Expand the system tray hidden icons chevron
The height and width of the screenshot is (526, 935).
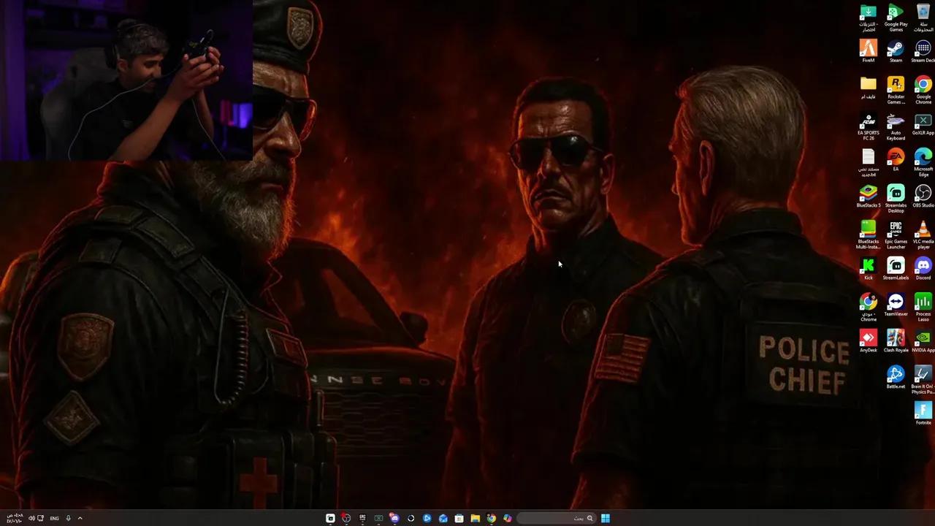[80, 518]
